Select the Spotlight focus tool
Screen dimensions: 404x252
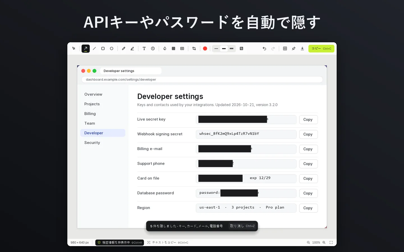pyautogui.click(x=182, y=48)
